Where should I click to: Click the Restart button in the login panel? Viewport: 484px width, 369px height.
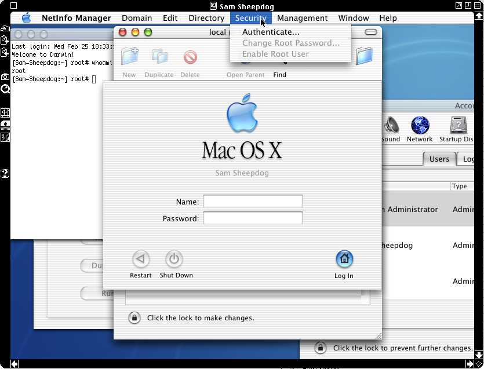click(141, 259)
